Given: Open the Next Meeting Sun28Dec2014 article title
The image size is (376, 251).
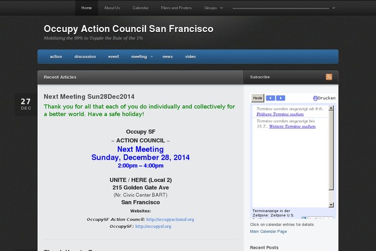Looking at the screenshot, I should [89, 97].
